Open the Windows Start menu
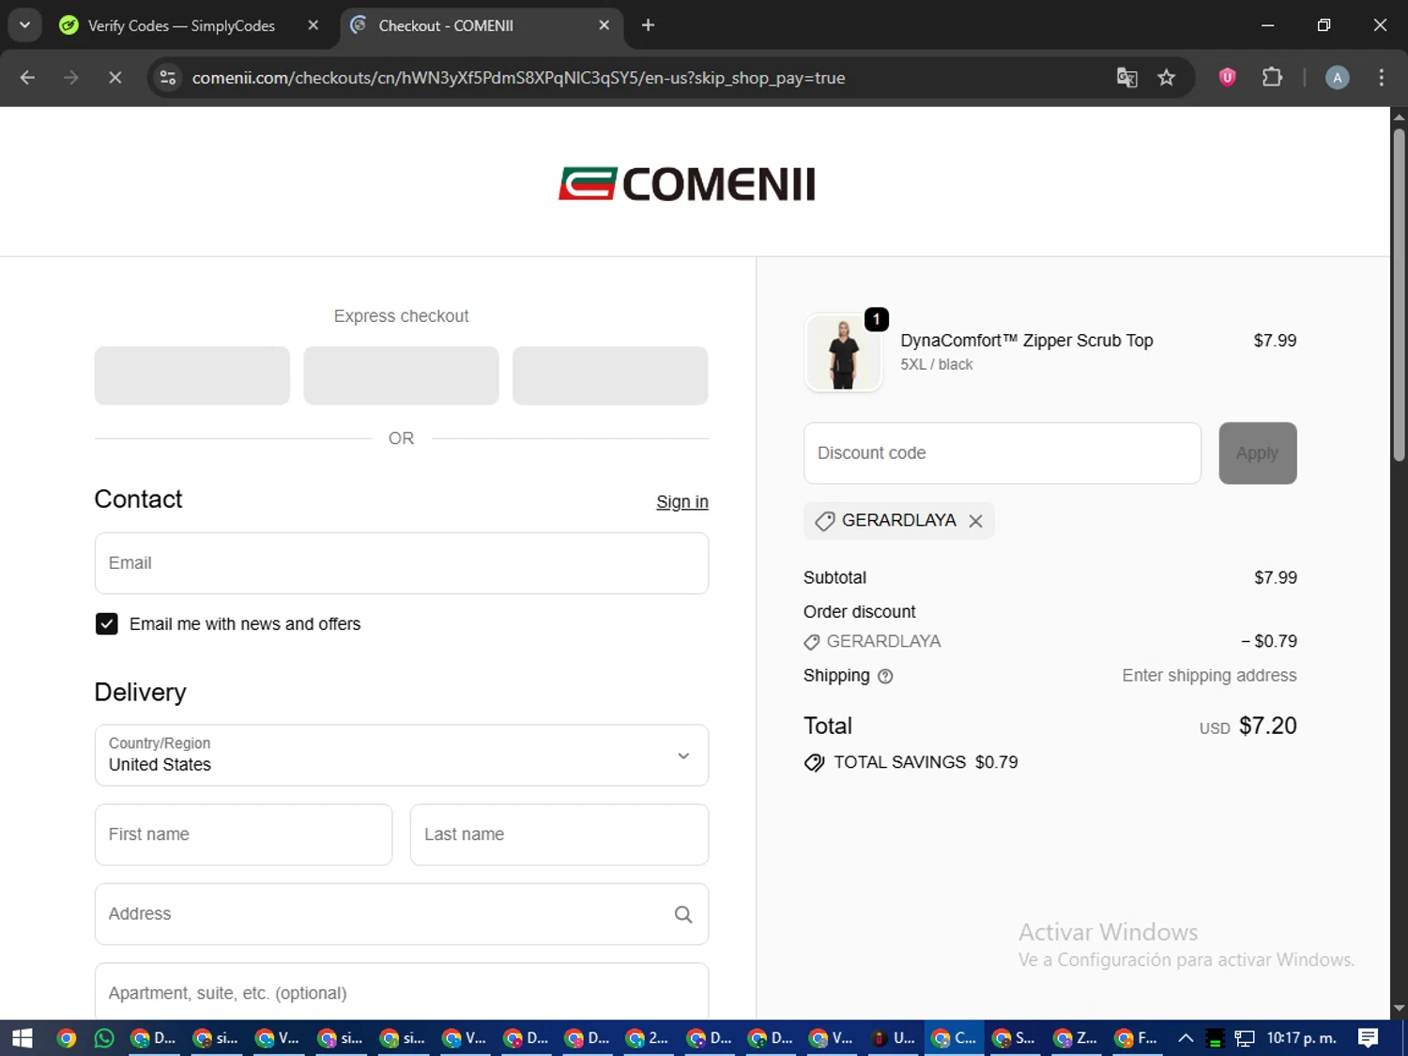Viewport: 1408px width, 1056px height. [x=22, y=1038]
